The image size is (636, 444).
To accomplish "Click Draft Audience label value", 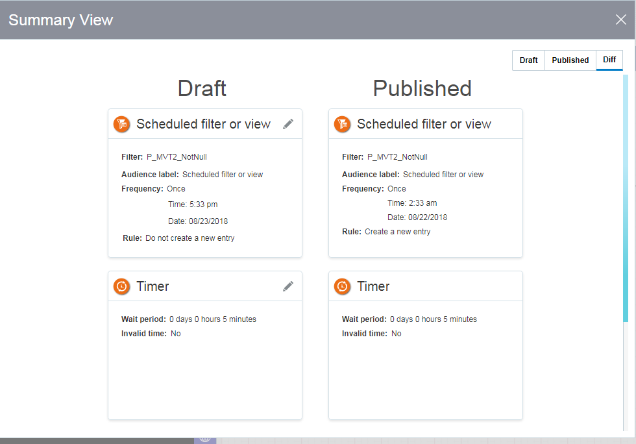I will [223, 175].
